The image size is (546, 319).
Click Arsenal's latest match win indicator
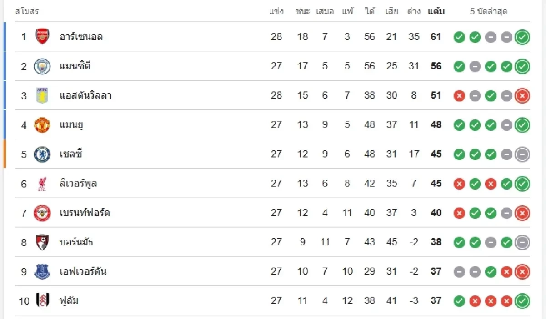[x=522, y=37]
